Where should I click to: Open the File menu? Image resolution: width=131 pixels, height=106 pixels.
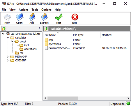tap(4, 10)
